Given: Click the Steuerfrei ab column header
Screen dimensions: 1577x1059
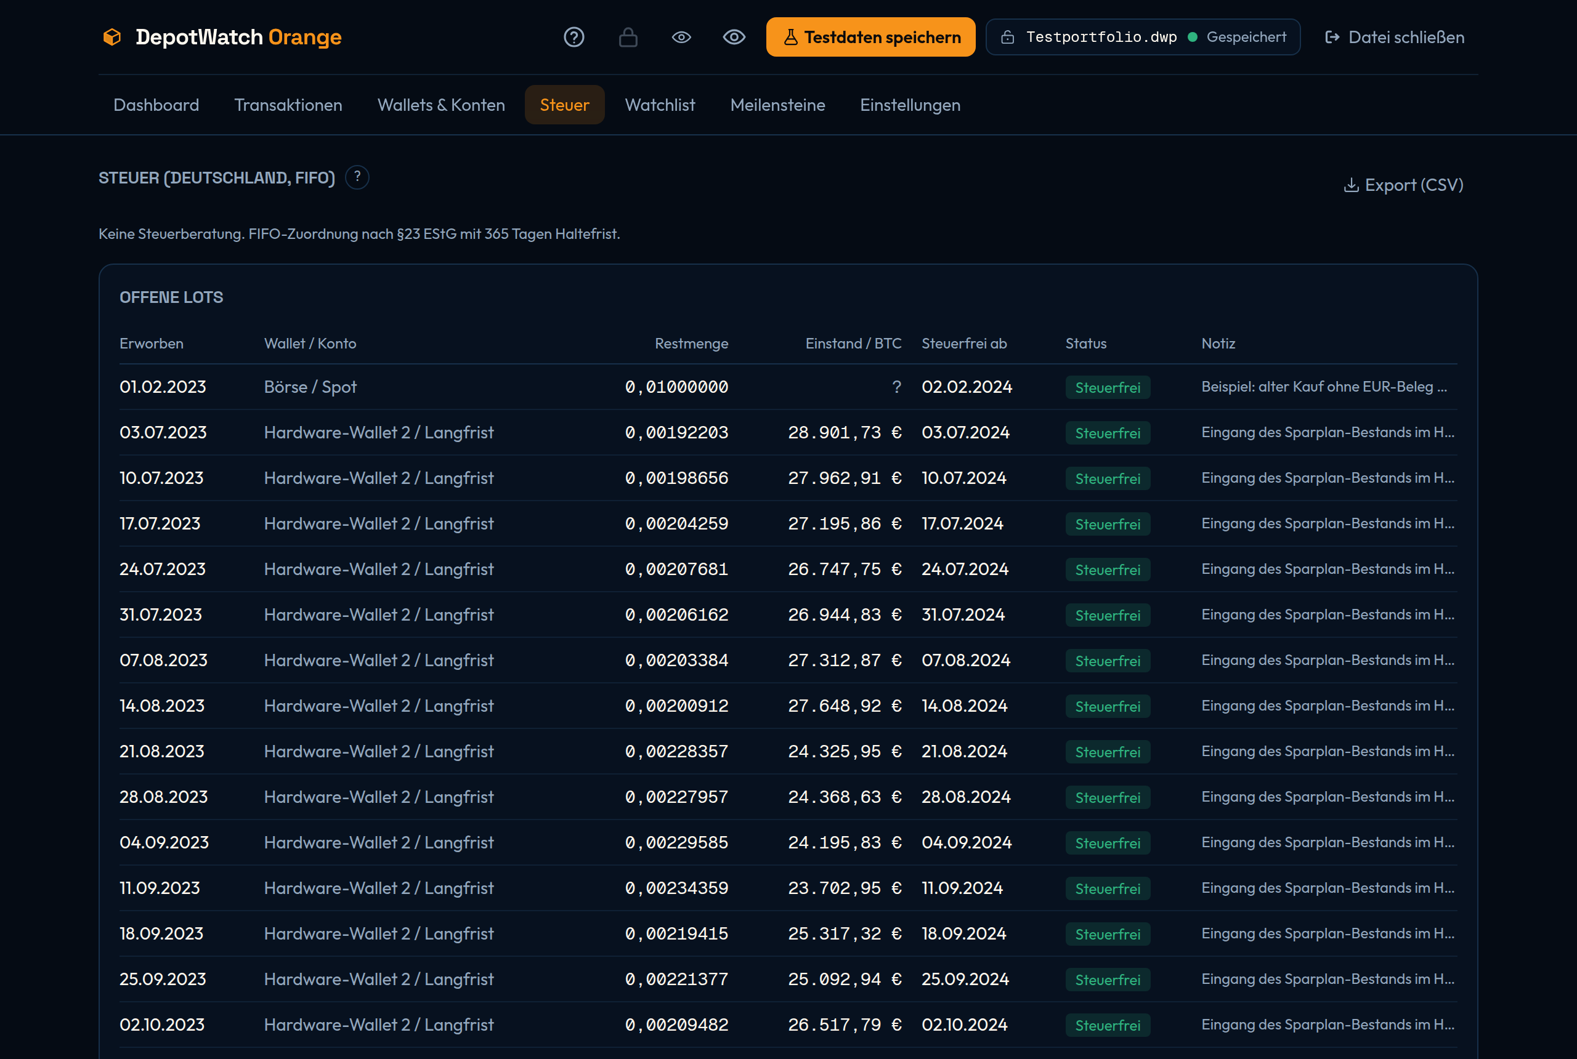Looking at the screenshot, I should click(964, 344).
